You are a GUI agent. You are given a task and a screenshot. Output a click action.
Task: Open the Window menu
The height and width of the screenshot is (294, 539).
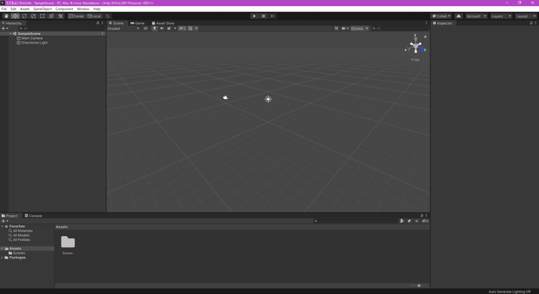[83, 9]
